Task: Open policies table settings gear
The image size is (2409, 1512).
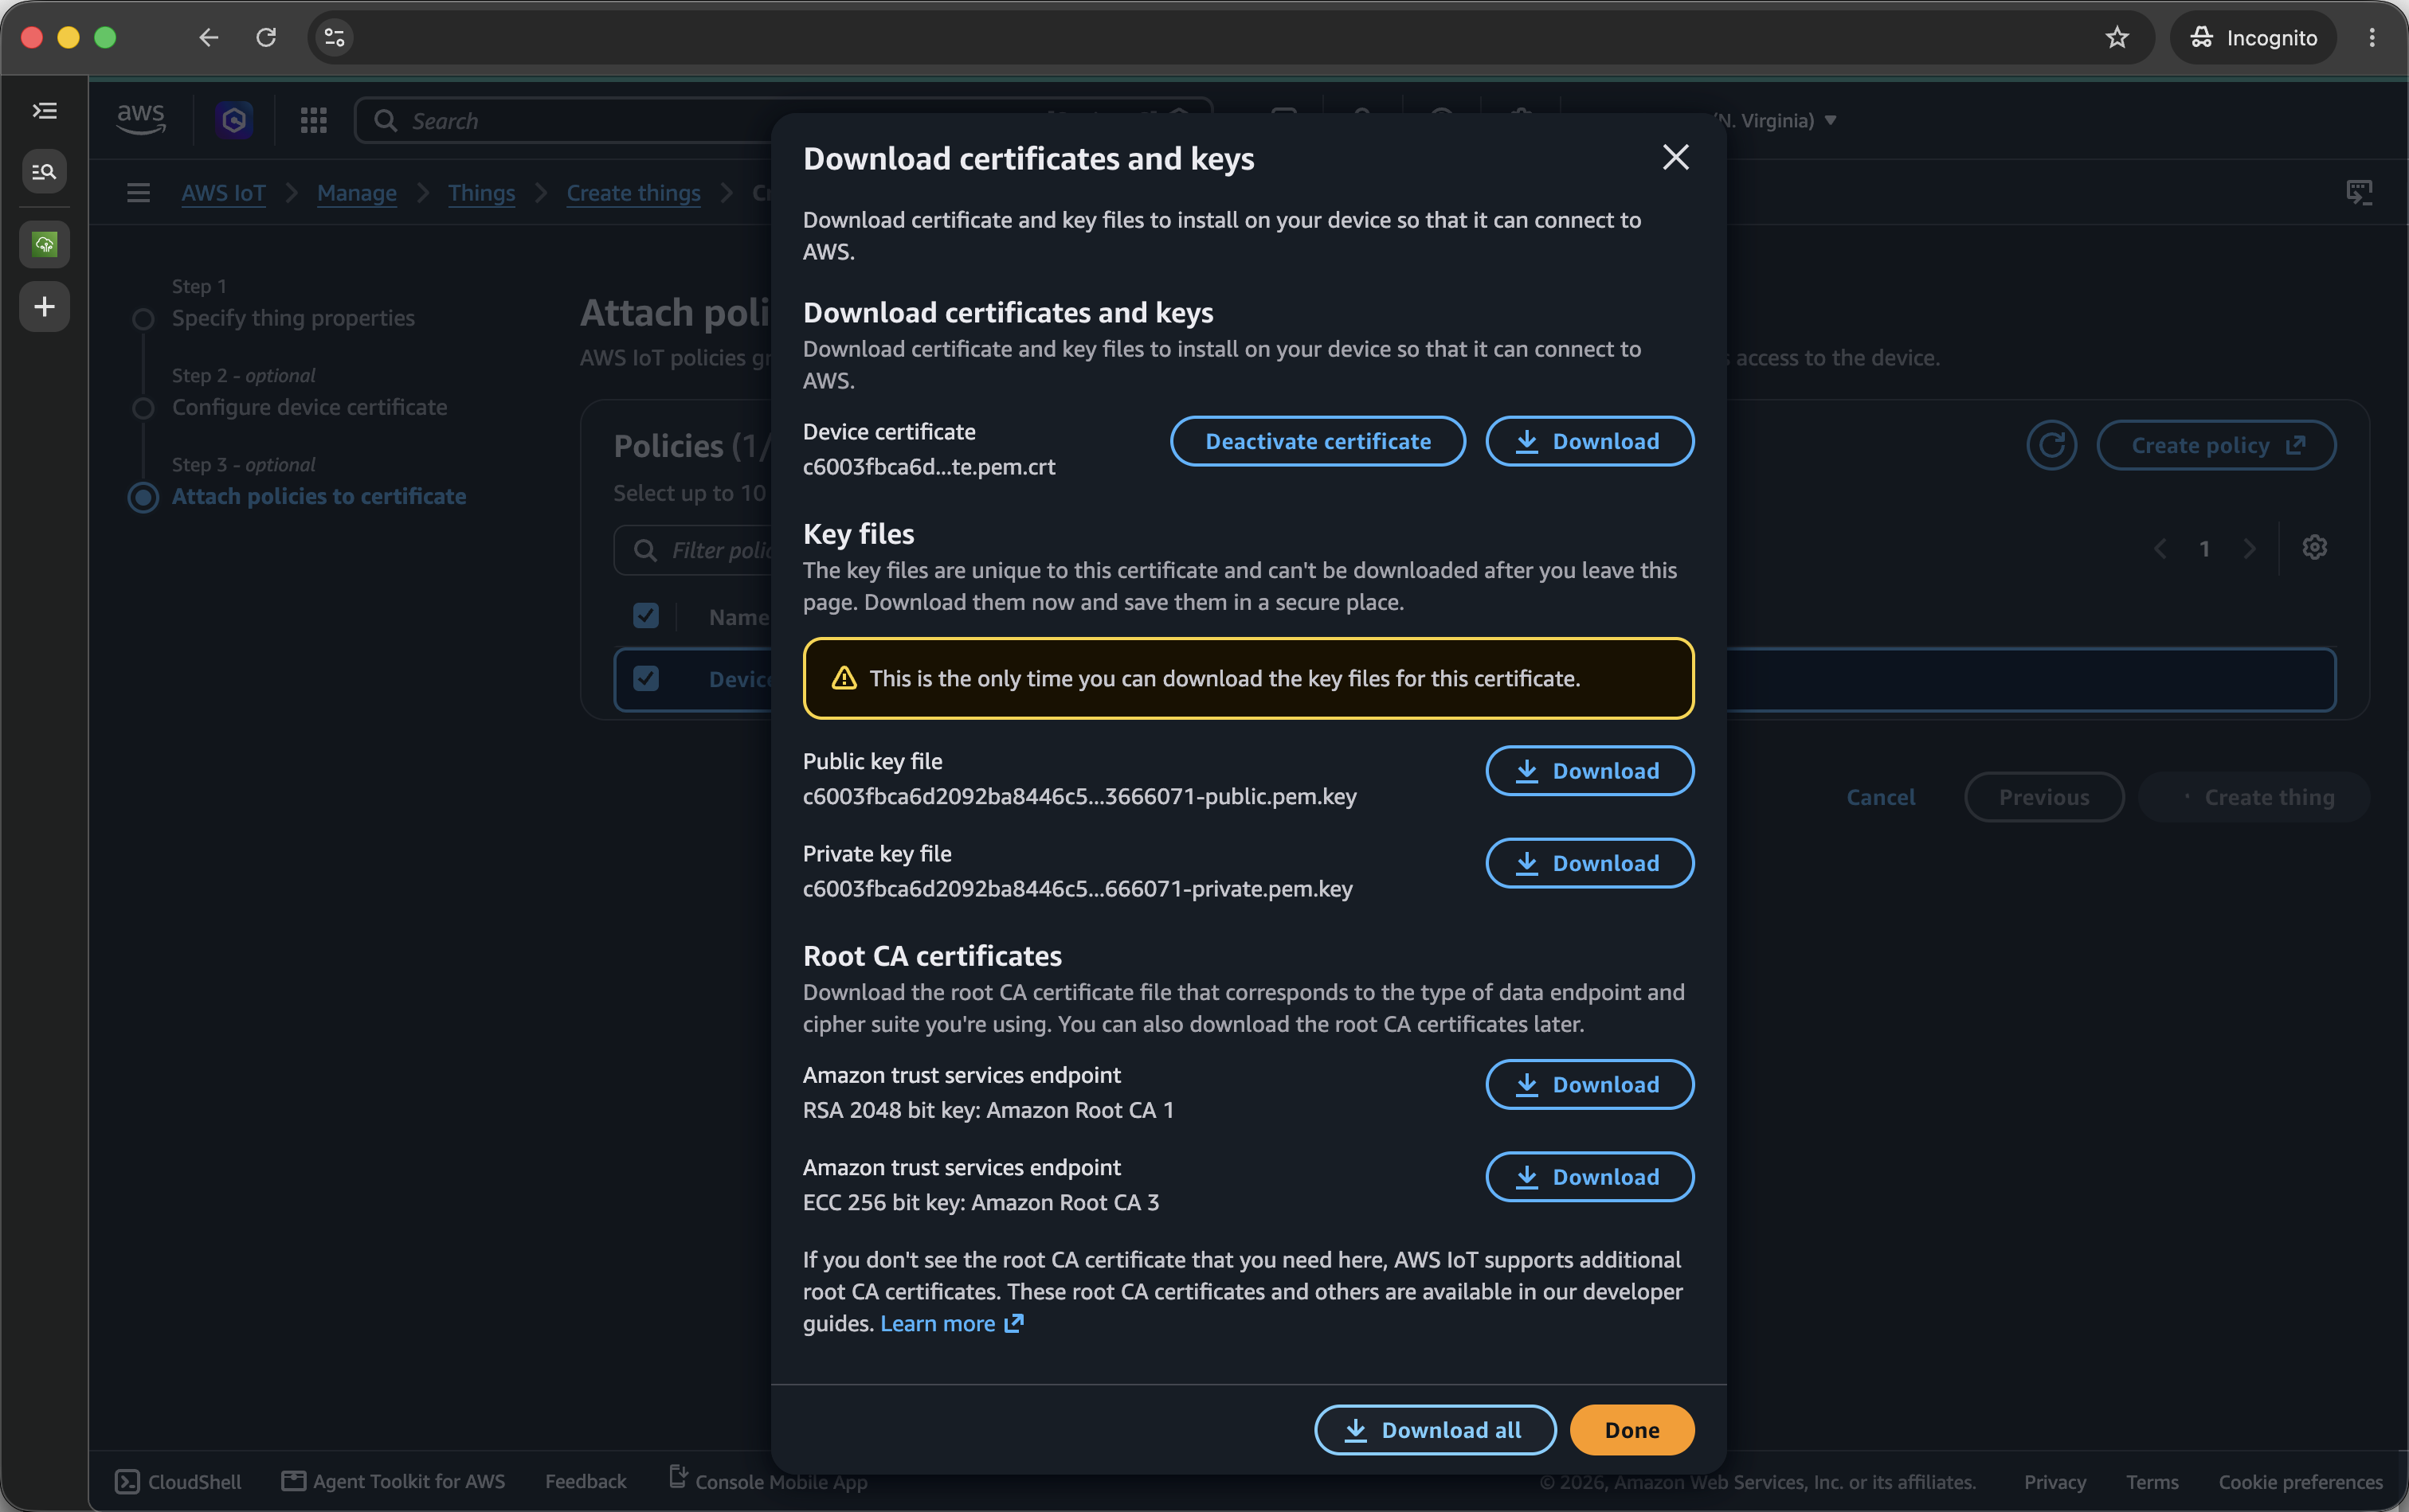Action: point(2314,547)
